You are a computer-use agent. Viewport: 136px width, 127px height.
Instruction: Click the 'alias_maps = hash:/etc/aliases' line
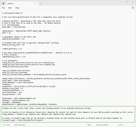point(16,80)
